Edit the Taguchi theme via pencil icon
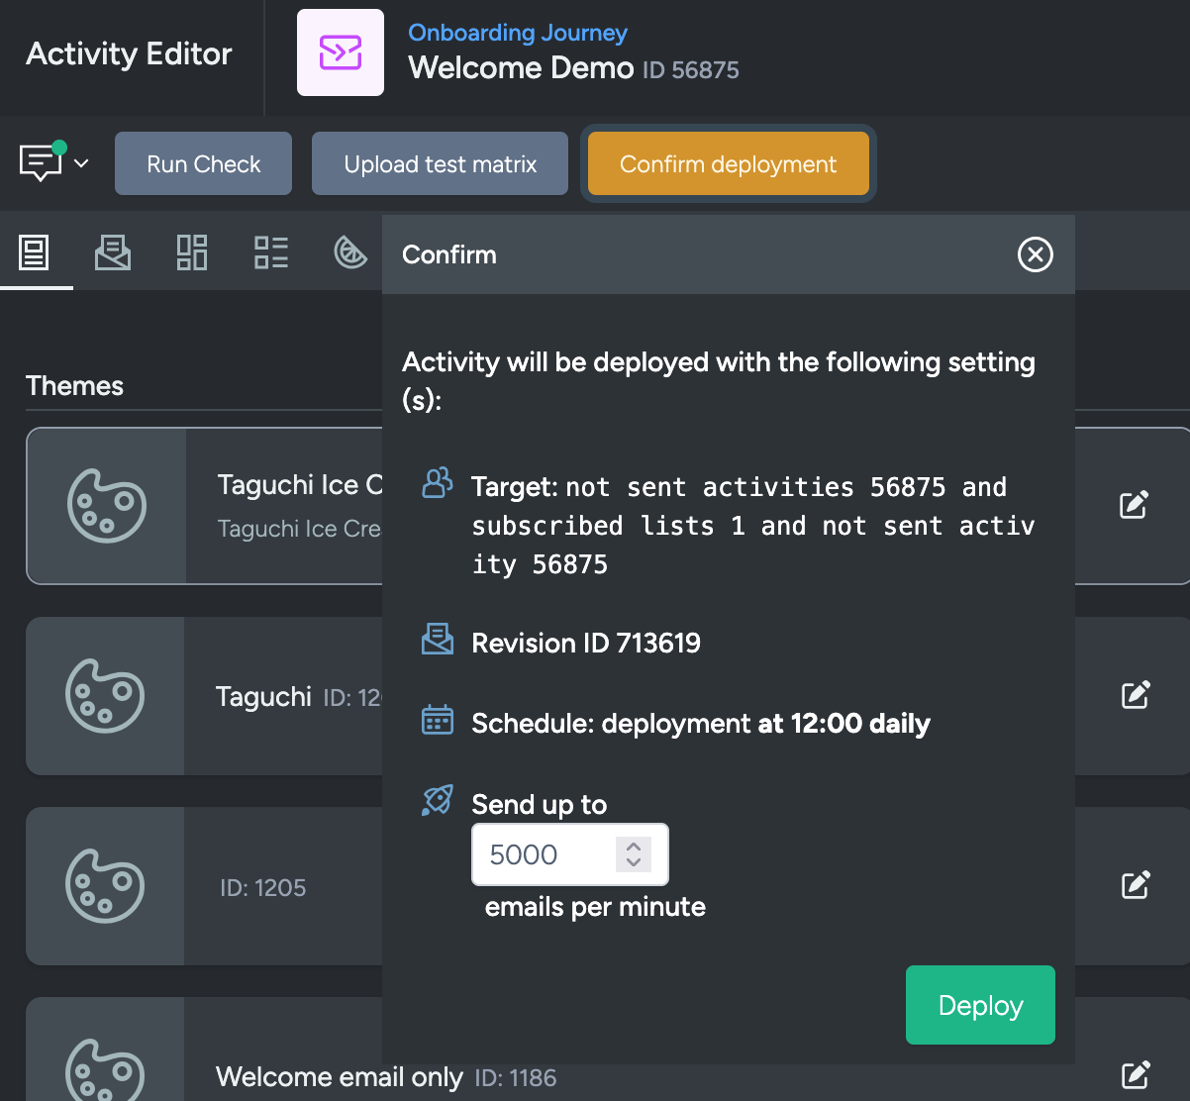1190x1101 pixels. [x=1136, y=695]
